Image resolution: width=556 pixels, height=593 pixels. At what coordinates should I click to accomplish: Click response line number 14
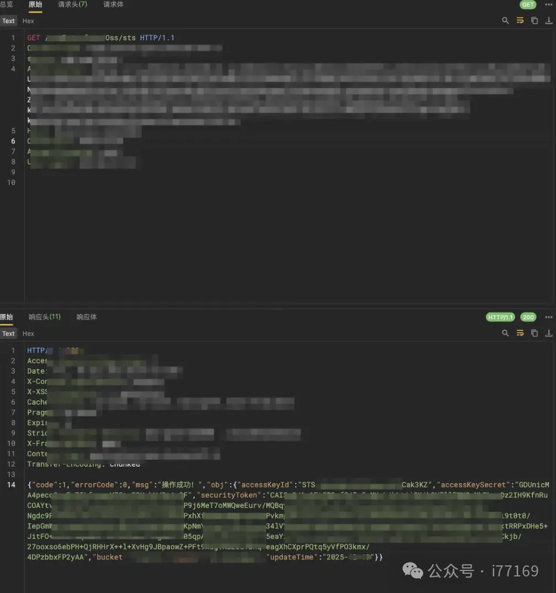(x=12, y=485)
